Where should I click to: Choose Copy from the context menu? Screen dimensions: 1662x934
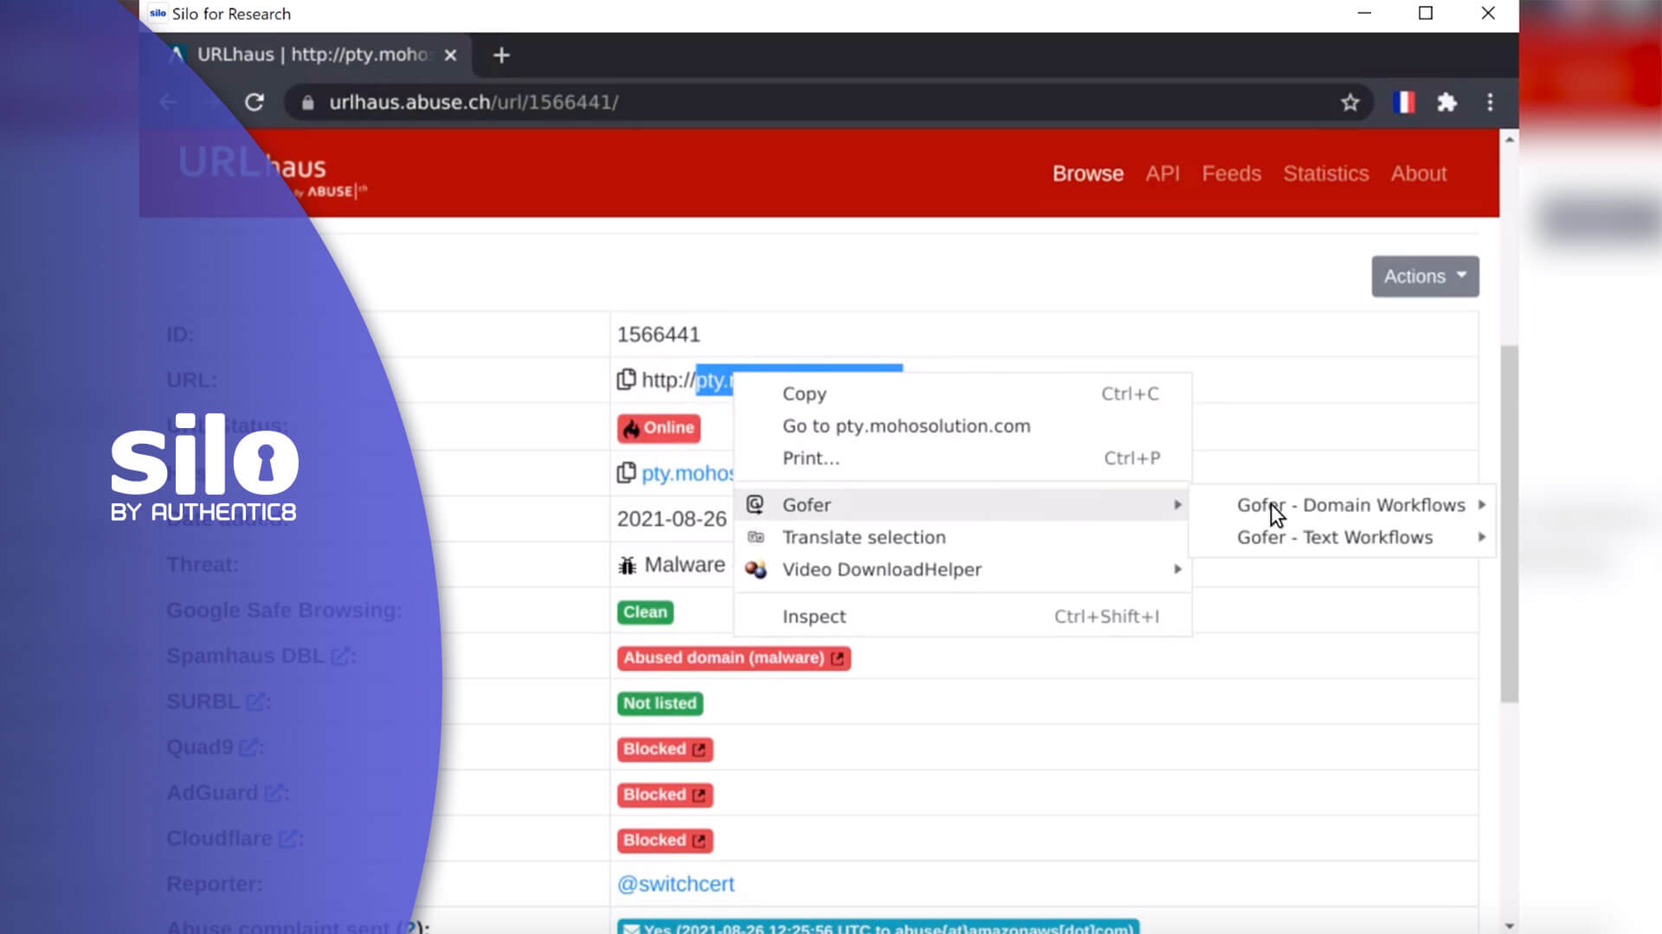tap(963, 393)
